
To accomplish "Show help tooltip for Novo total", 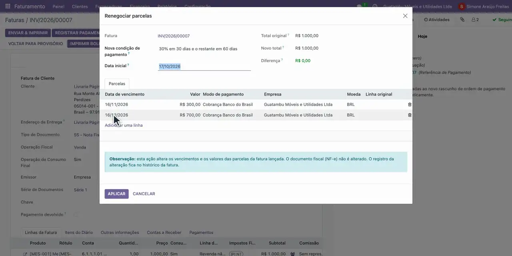I will point(283,47).
